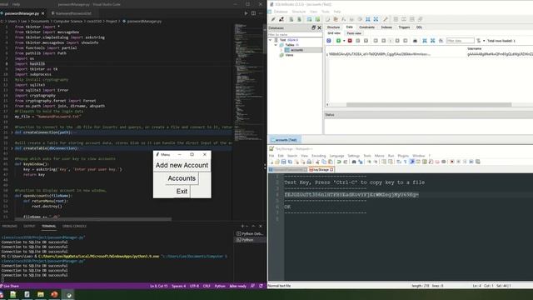Viewport: 533px width, 300px height.
Task: Switch to Form view in SQLiteStudio
Action: (x=354, y=33)
